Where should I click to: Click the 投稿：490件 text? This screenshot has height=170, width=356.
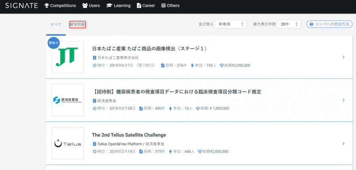point(154,108)
